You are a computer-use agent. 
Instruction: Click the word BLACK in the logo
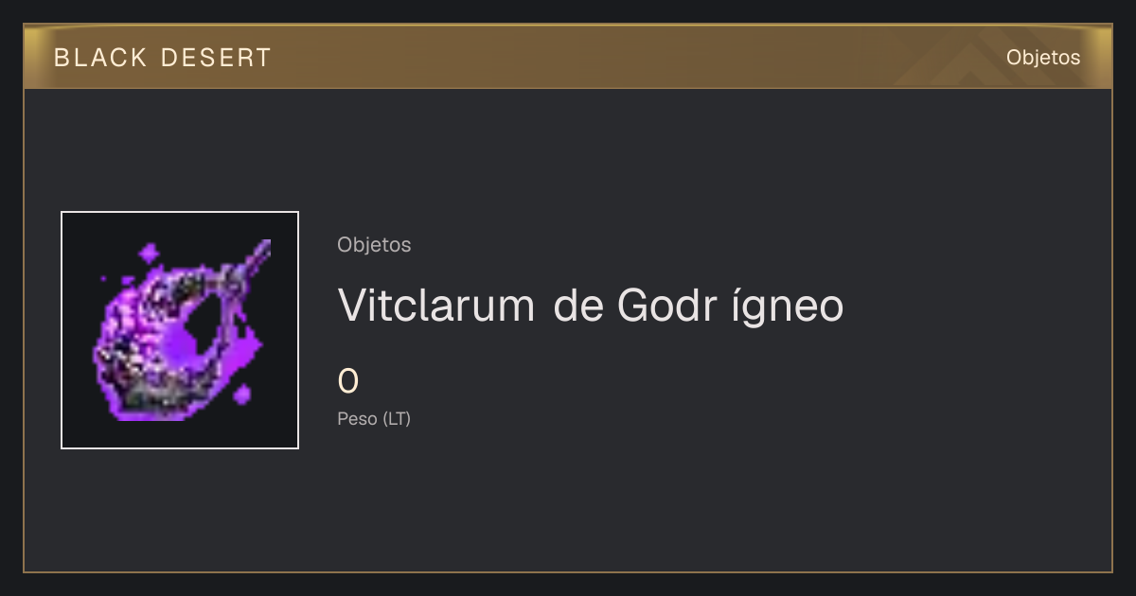click(x=101, y=58)
